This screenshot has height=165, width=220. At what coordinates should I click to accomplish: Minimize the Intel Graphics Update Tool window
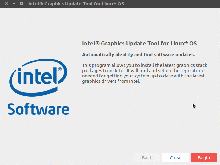[14, 3]
